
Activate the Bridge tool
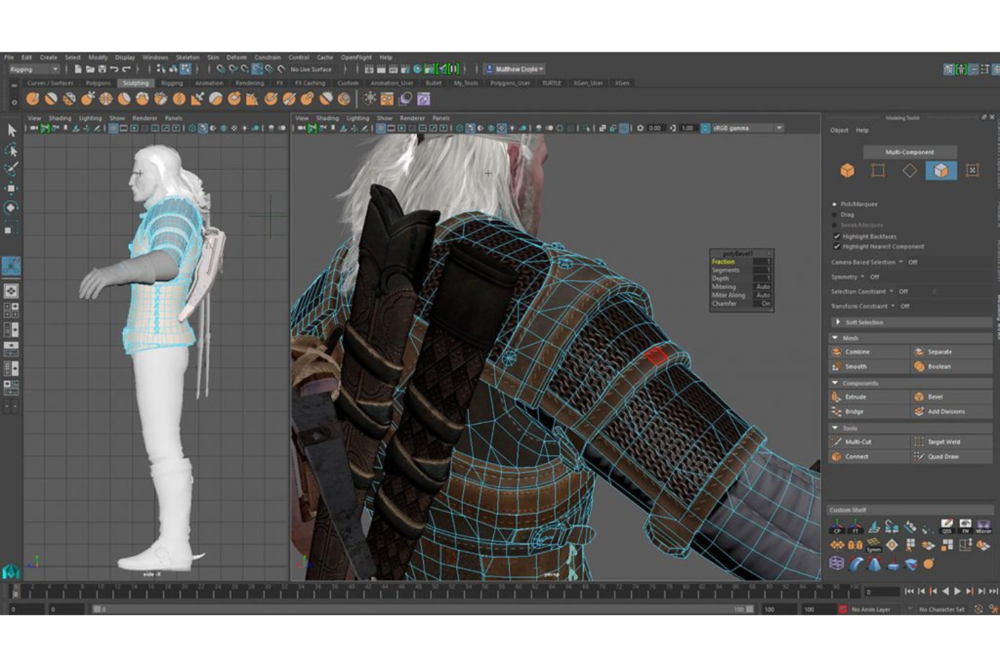(869, 412)
